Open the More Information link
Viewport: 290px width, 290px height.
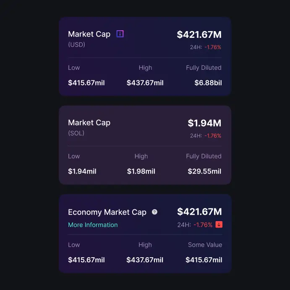tap(93, 224)
